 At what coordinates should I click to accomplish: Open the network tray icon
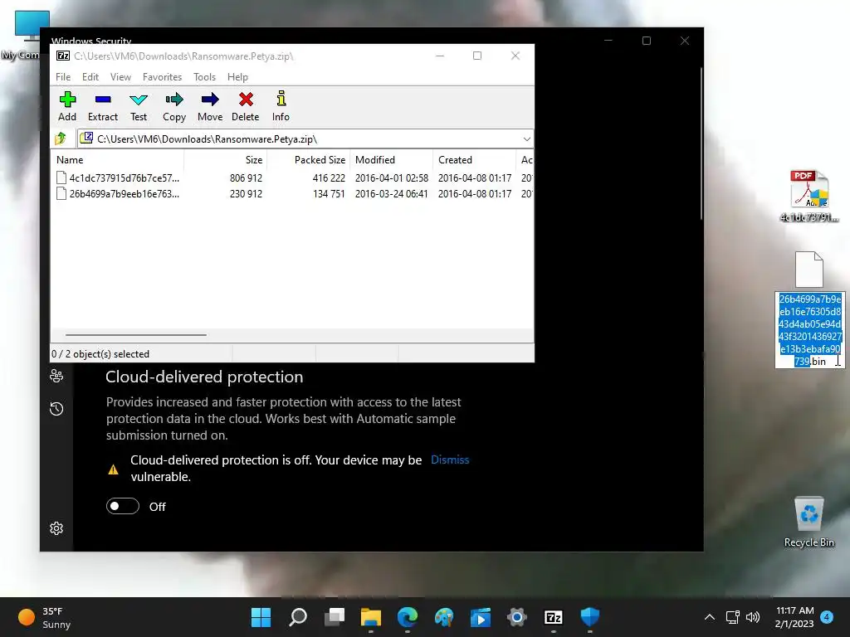733,617
